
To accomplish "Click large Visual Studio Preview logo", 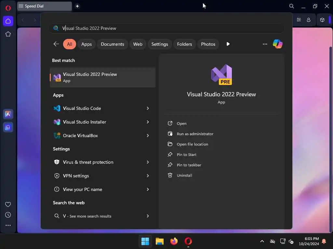I will pyautogui.click(x=221, y=75).
